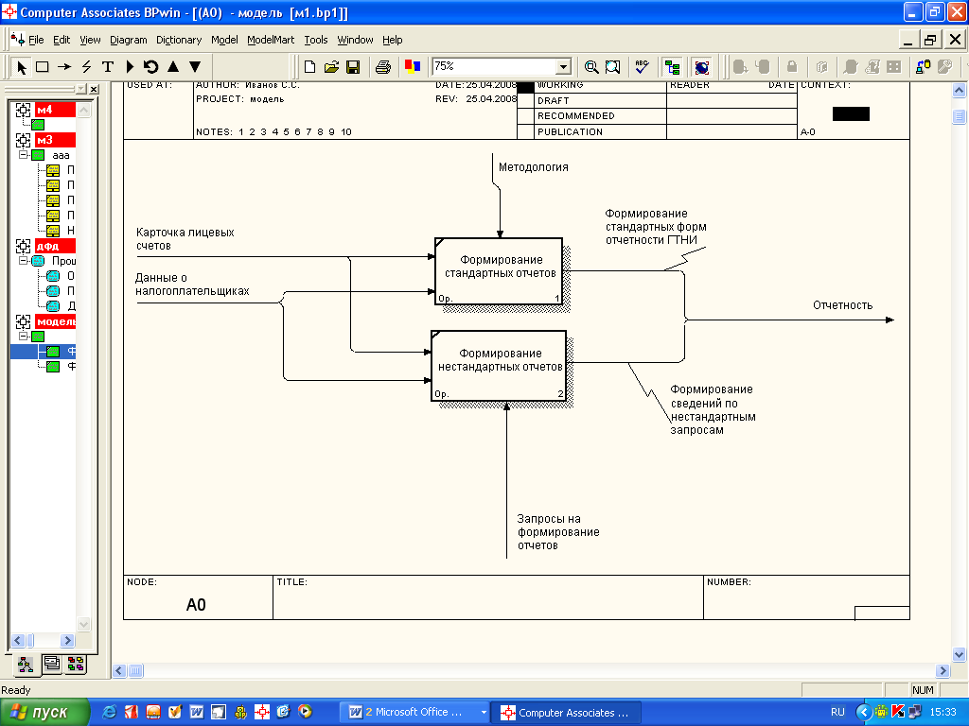Open the Dictionary menu
The width and height of the screenshot is (969, 726).
179,40
